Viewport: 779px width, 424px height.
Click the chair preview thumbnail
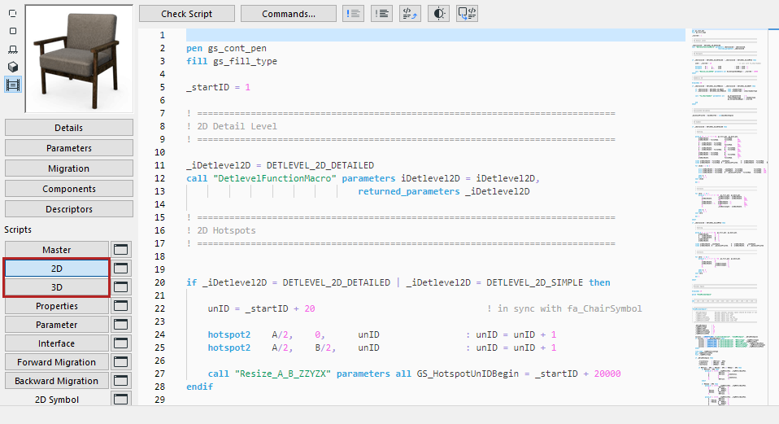click(78, 58)
